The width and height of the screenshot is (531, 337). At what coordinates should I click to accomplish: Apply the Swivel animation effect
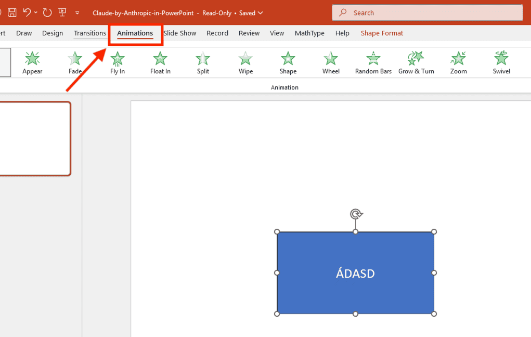(x=501, y=61)
